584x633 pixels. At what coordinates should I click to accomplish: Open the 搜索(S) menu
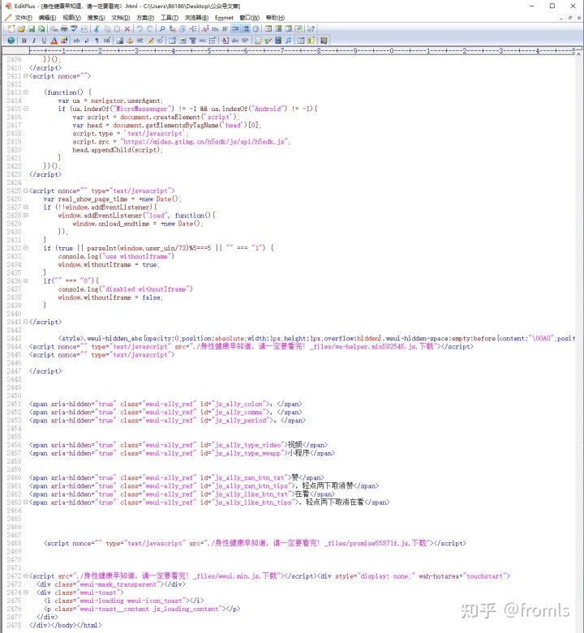tap(97, 17)
